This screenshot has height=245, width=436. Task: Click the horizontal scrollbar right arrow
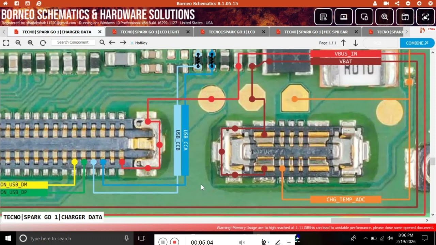427,220
